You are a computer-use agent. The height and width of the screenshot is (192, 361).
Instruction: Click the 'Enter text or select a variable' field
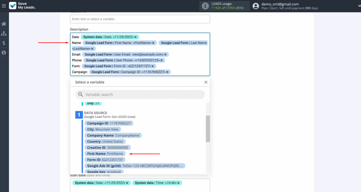pyautogui.click(x=140, y=19)
